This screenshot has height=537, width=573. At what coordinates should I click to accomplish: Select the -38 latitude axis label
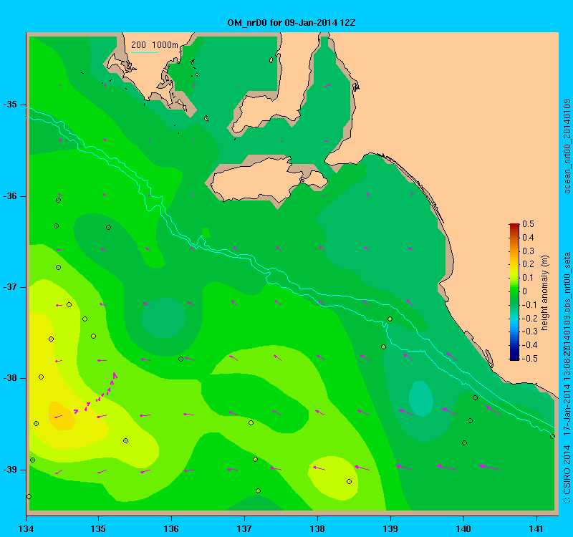pyautogui.click(x=10, y=378)
